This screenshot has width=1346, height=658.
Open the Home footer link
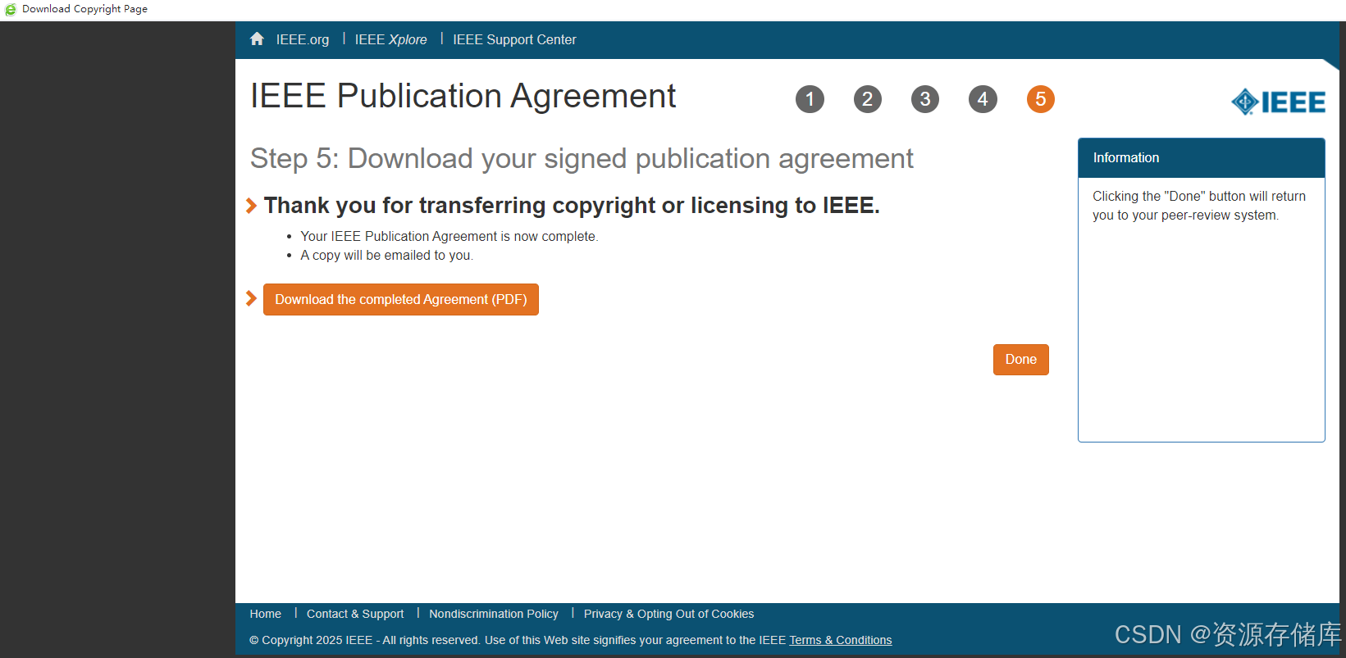266,614
